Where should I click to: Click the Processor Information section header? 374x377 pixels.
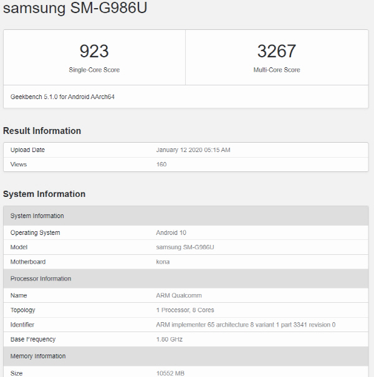186,279
